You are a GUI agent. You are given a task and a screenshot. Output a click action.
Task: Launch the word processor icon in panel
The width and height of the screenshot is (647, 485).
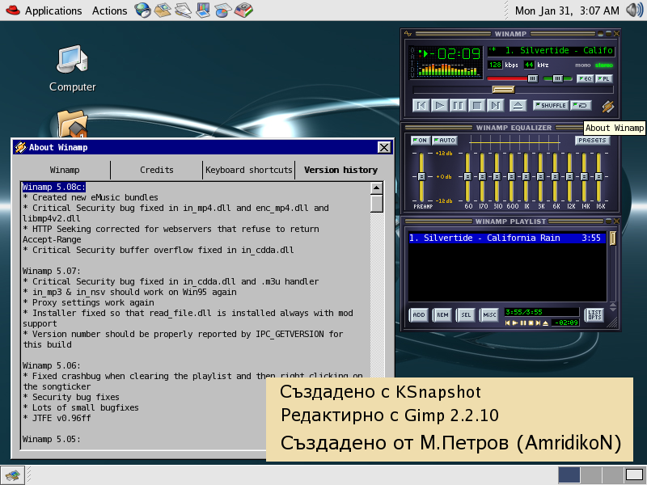coord(183,11)
